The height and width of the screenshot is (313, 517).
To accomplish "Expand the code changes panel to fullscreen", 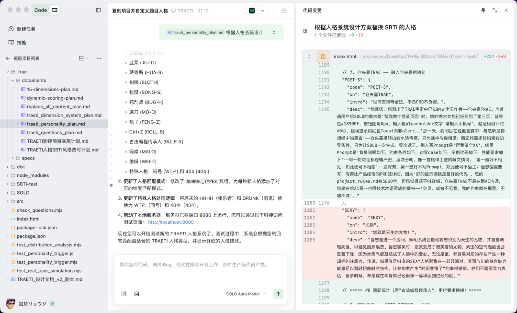I will tap(495, 11).
